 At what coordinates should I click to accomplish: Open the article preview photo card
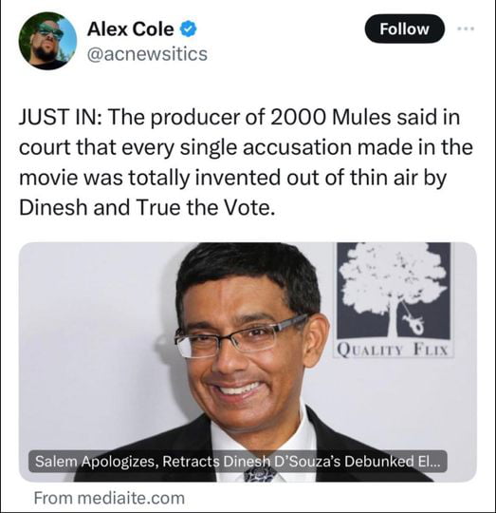pyautogui.click(x=248, y=362)
